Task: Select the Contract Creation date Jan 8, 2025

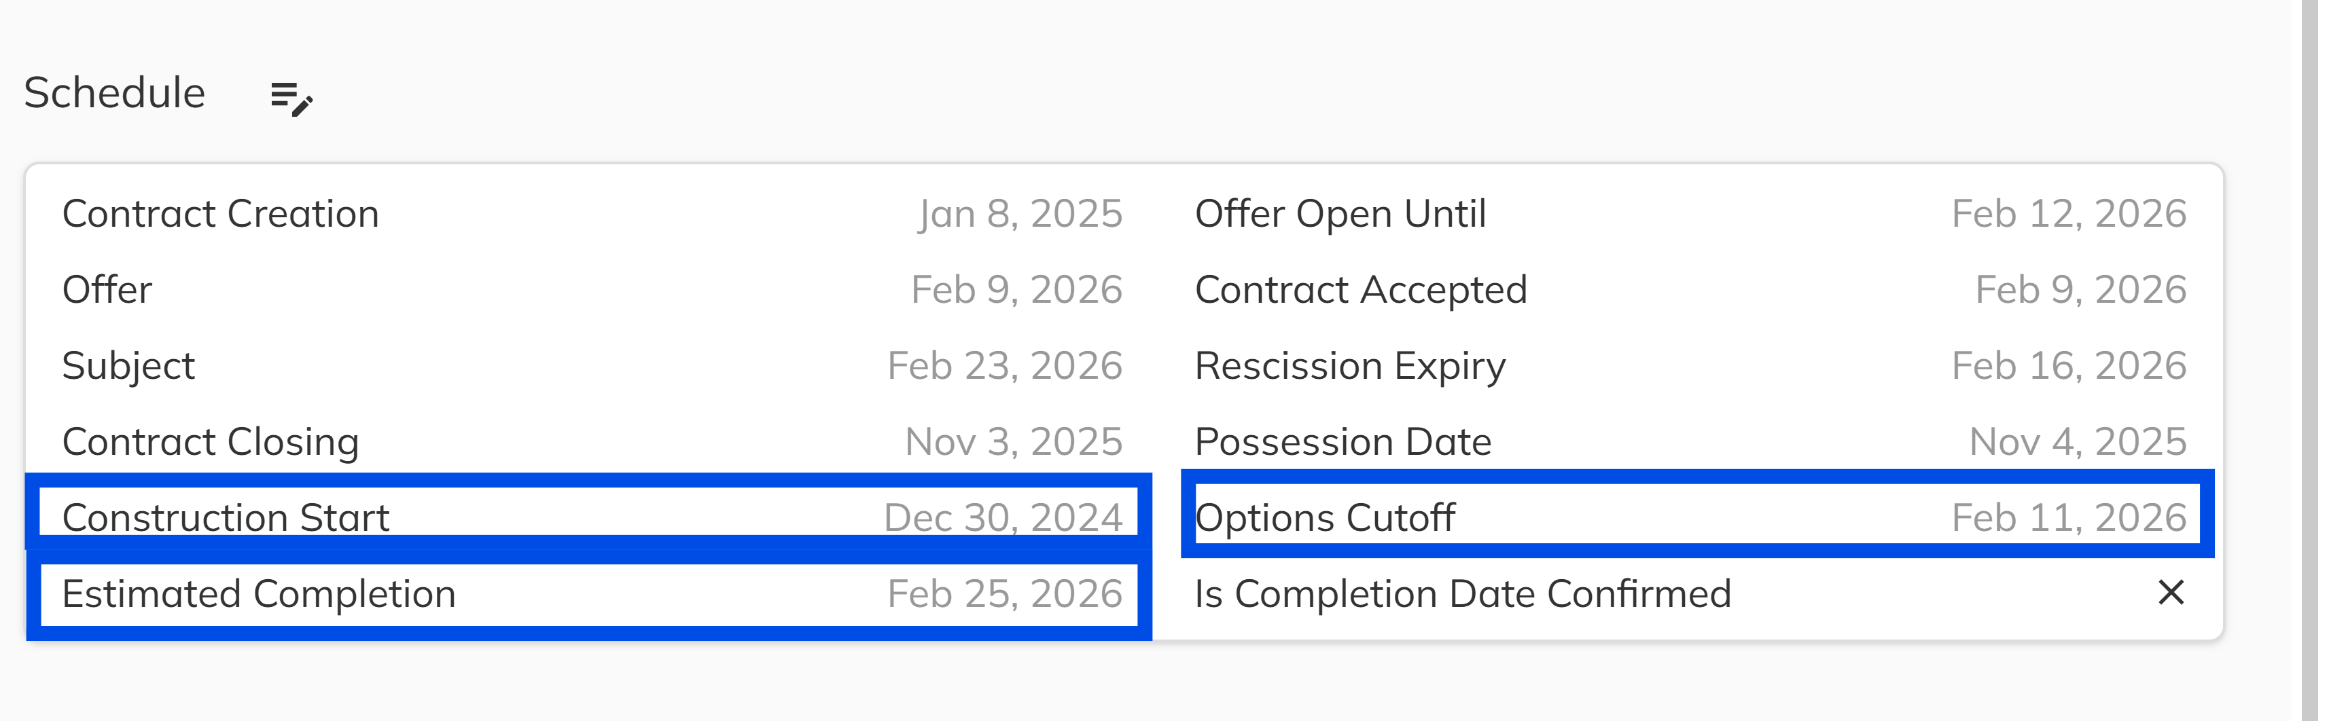Action: coord(1020,213)
